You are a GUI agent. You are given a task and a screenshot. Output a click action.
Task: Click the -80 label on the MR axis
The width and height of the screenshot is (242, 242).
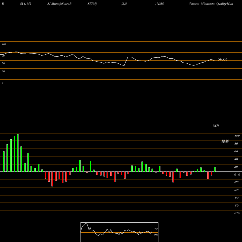point(236,206)
